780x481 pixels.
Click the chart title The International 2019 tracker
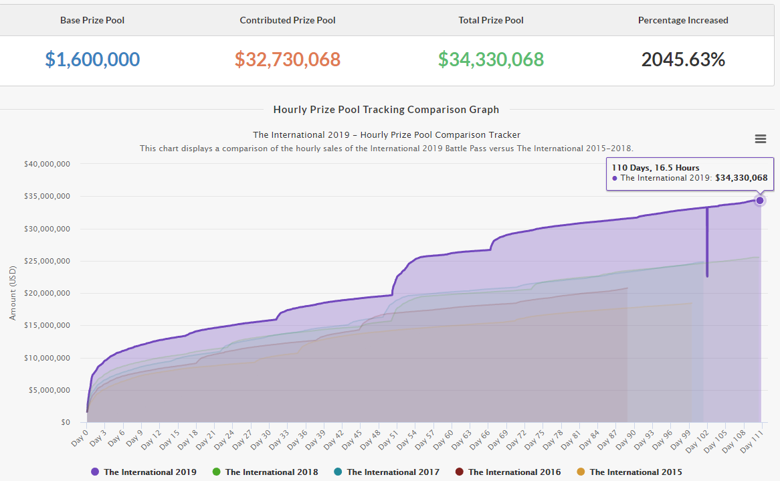coord(387,134)
